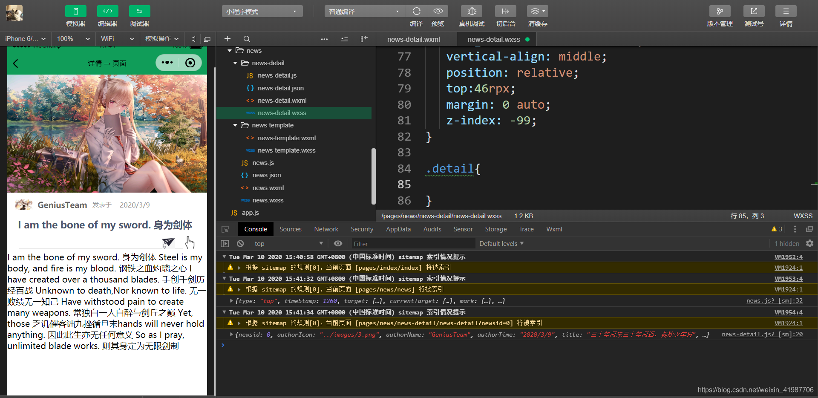Click the news.js? [sm]:32 source link
This screenshot has height=398, width=818.
[775, 301]
